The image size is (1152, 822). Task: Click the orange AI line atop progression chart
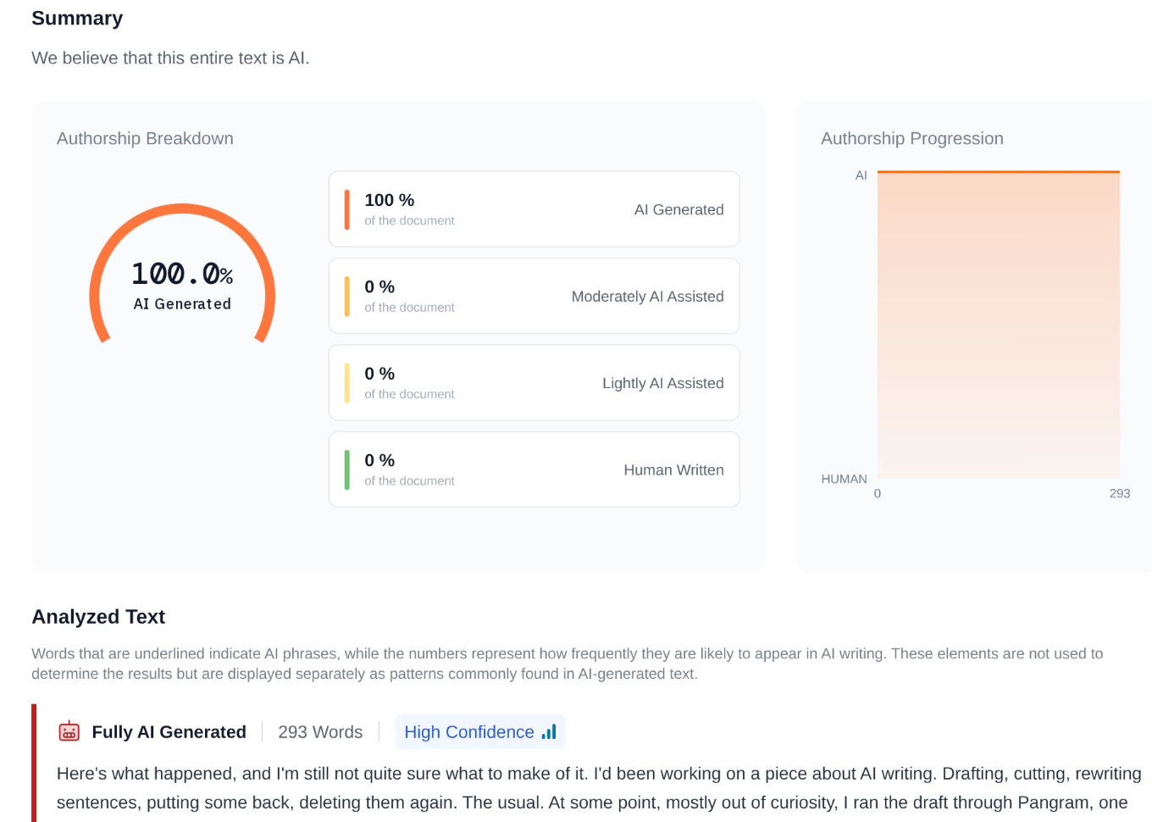[998, 172]
